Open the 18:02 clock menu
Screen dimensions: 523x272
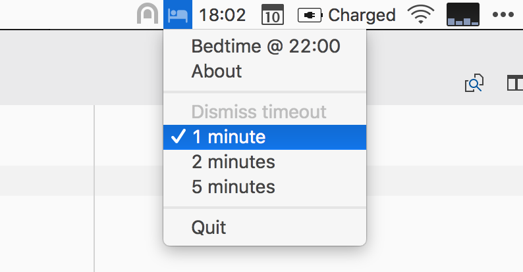click(222, 14)
